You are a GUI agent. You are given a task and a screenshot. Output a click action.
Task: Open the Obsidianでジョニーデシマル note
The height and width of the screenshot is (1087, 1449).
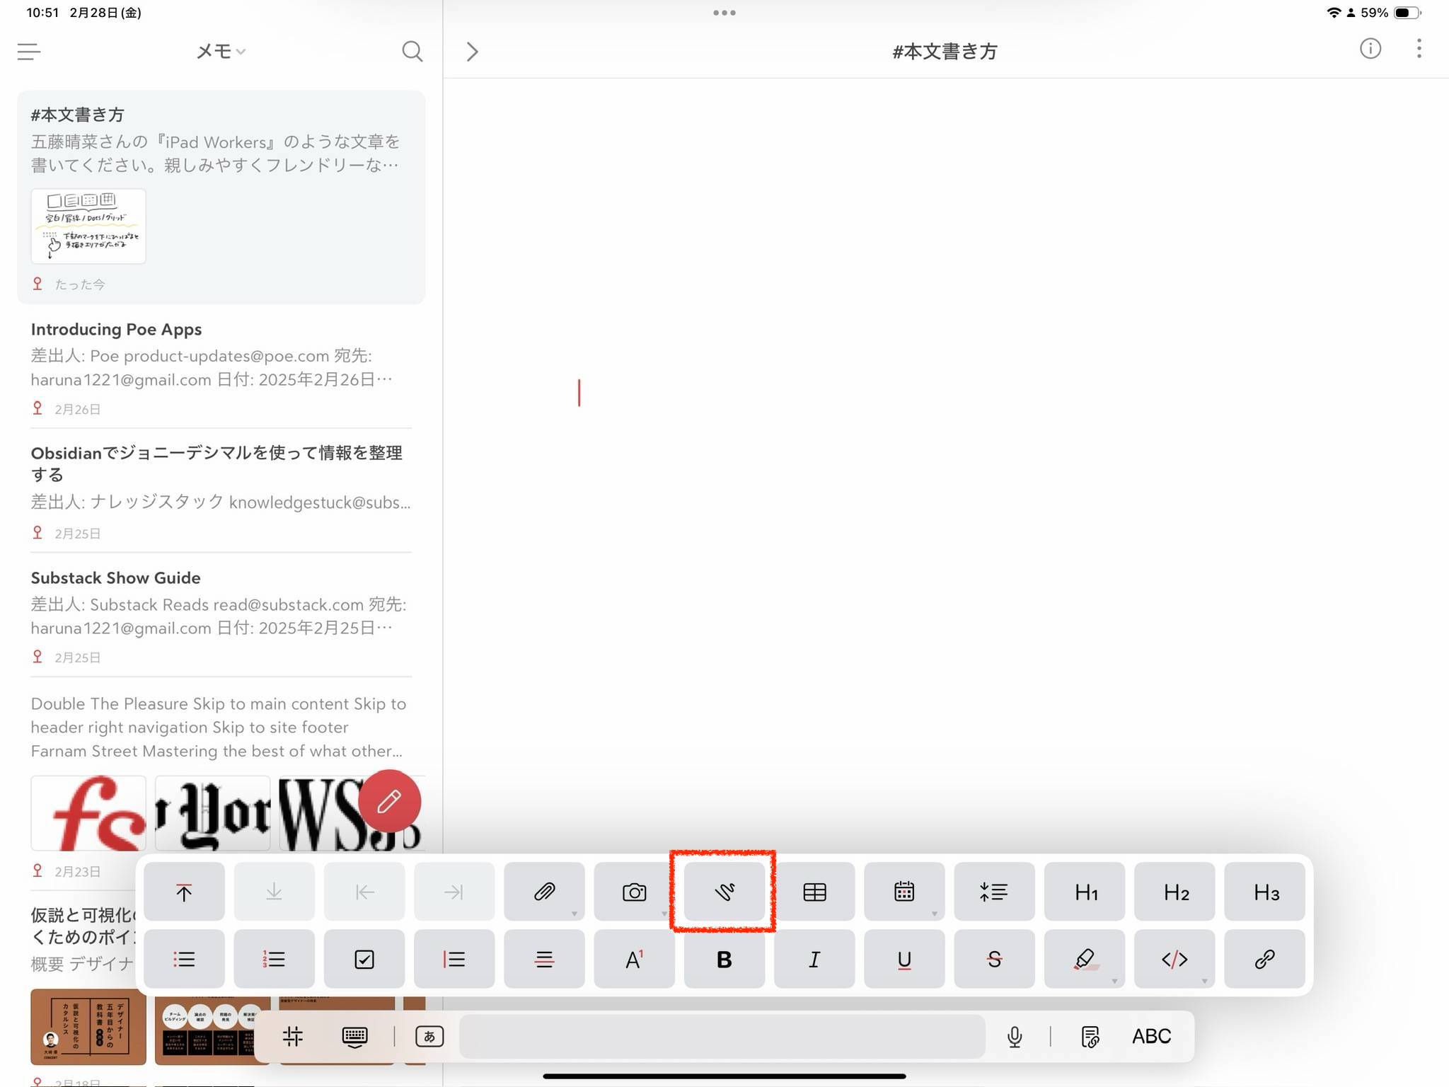[221, 490]
